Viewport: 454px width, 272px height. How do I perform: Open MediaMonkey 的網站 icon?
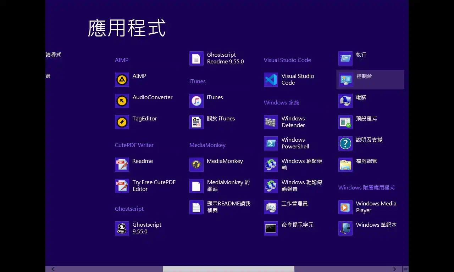(196, 186)
